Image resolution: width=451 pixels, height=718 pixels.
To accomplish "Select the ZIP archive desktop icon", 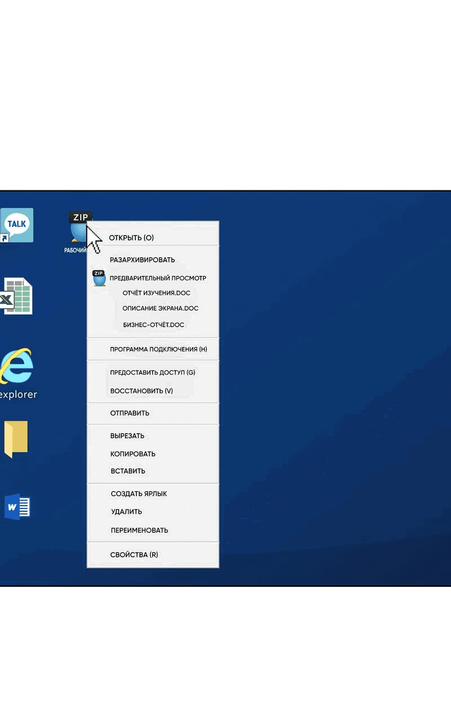I will tap(79, 228).
